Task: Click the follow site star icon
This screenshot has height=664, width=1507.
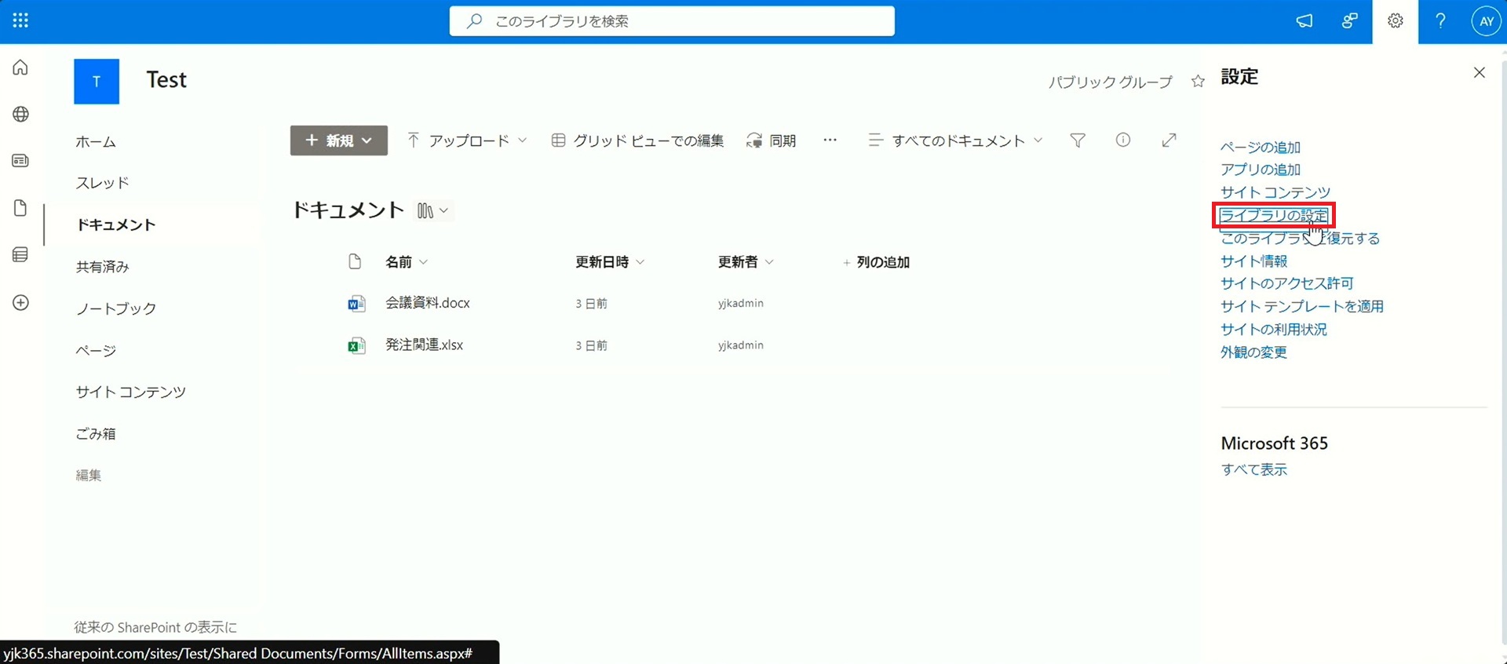Action: pyautogui.click(x=1198, y=82)
